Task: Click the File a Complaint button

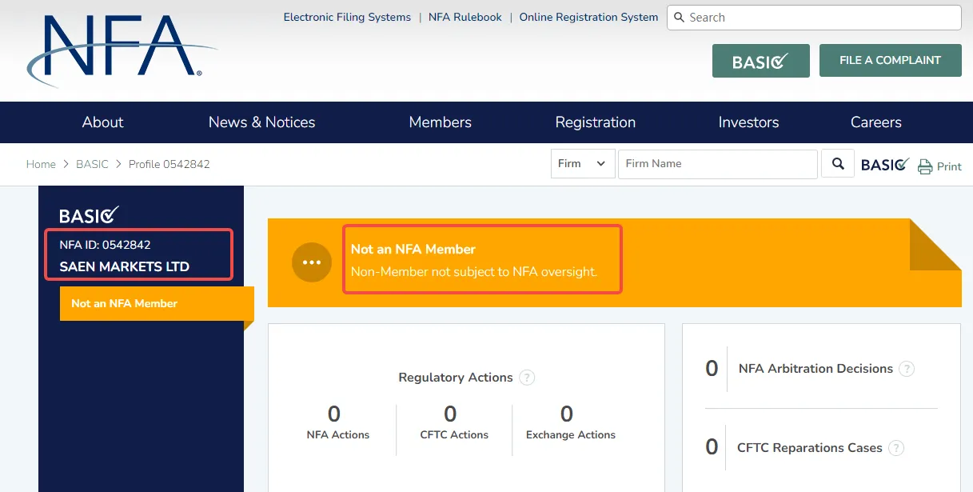Action: (891, 61)
